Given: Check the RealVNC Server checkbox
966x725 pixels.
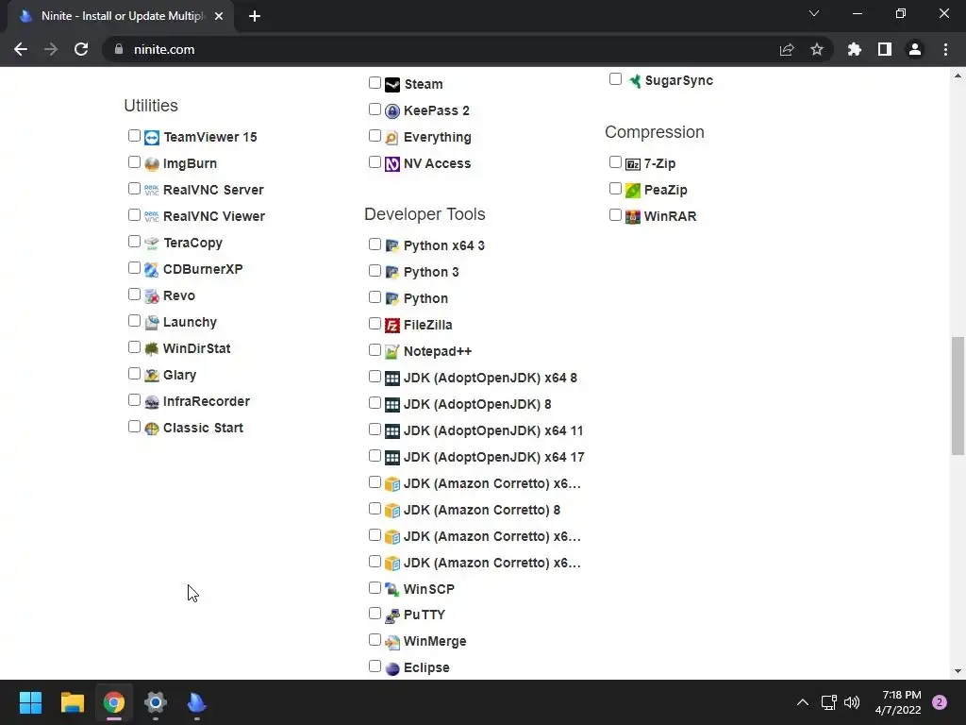Looking at the screenshot, I should click(134, 189).
